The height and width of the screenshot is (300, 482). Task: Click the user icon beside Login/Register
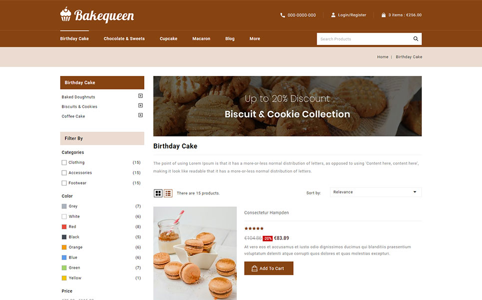coord(333,15)
